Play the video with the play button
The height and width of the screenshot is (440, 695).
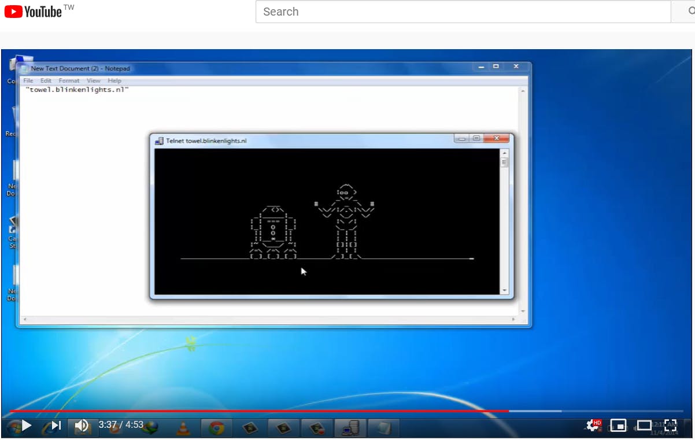[x=25, y=426]
